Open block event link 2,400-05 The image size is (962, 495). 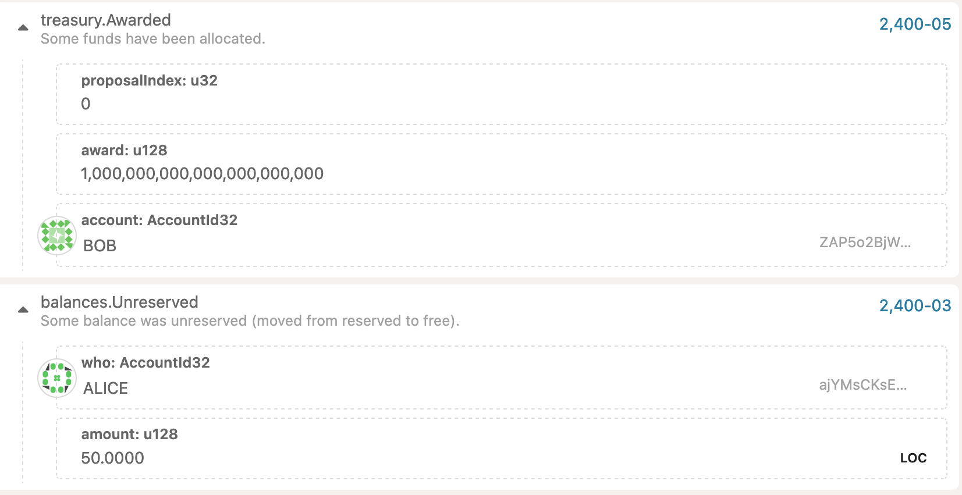(x=915, y=24)
